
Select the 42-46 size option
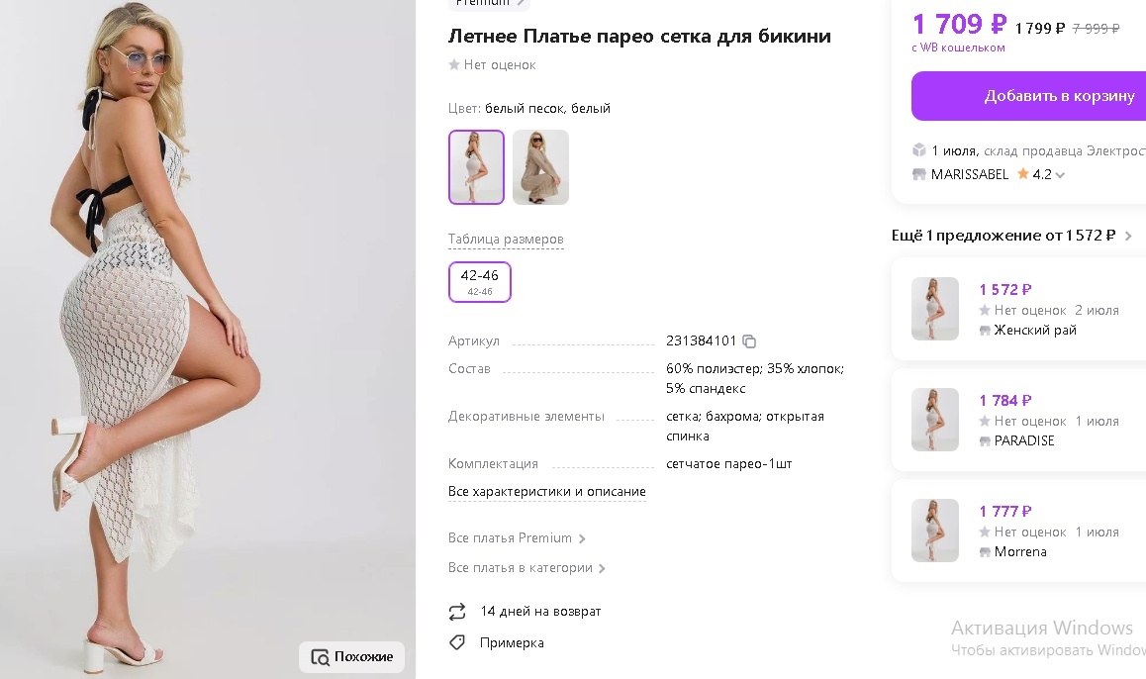coord(479,281)
